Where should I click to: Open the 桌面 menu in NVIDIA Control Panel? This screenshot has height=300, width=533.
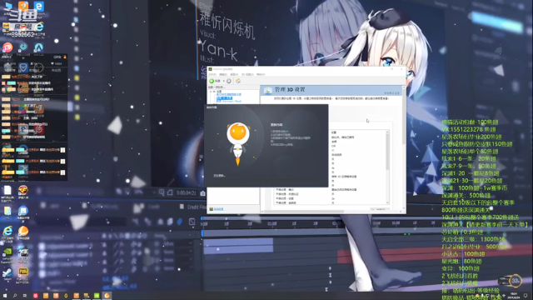(x=234, y=74)
